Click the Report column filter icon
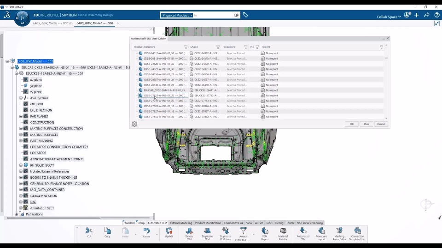 click(x=381, y=47)
